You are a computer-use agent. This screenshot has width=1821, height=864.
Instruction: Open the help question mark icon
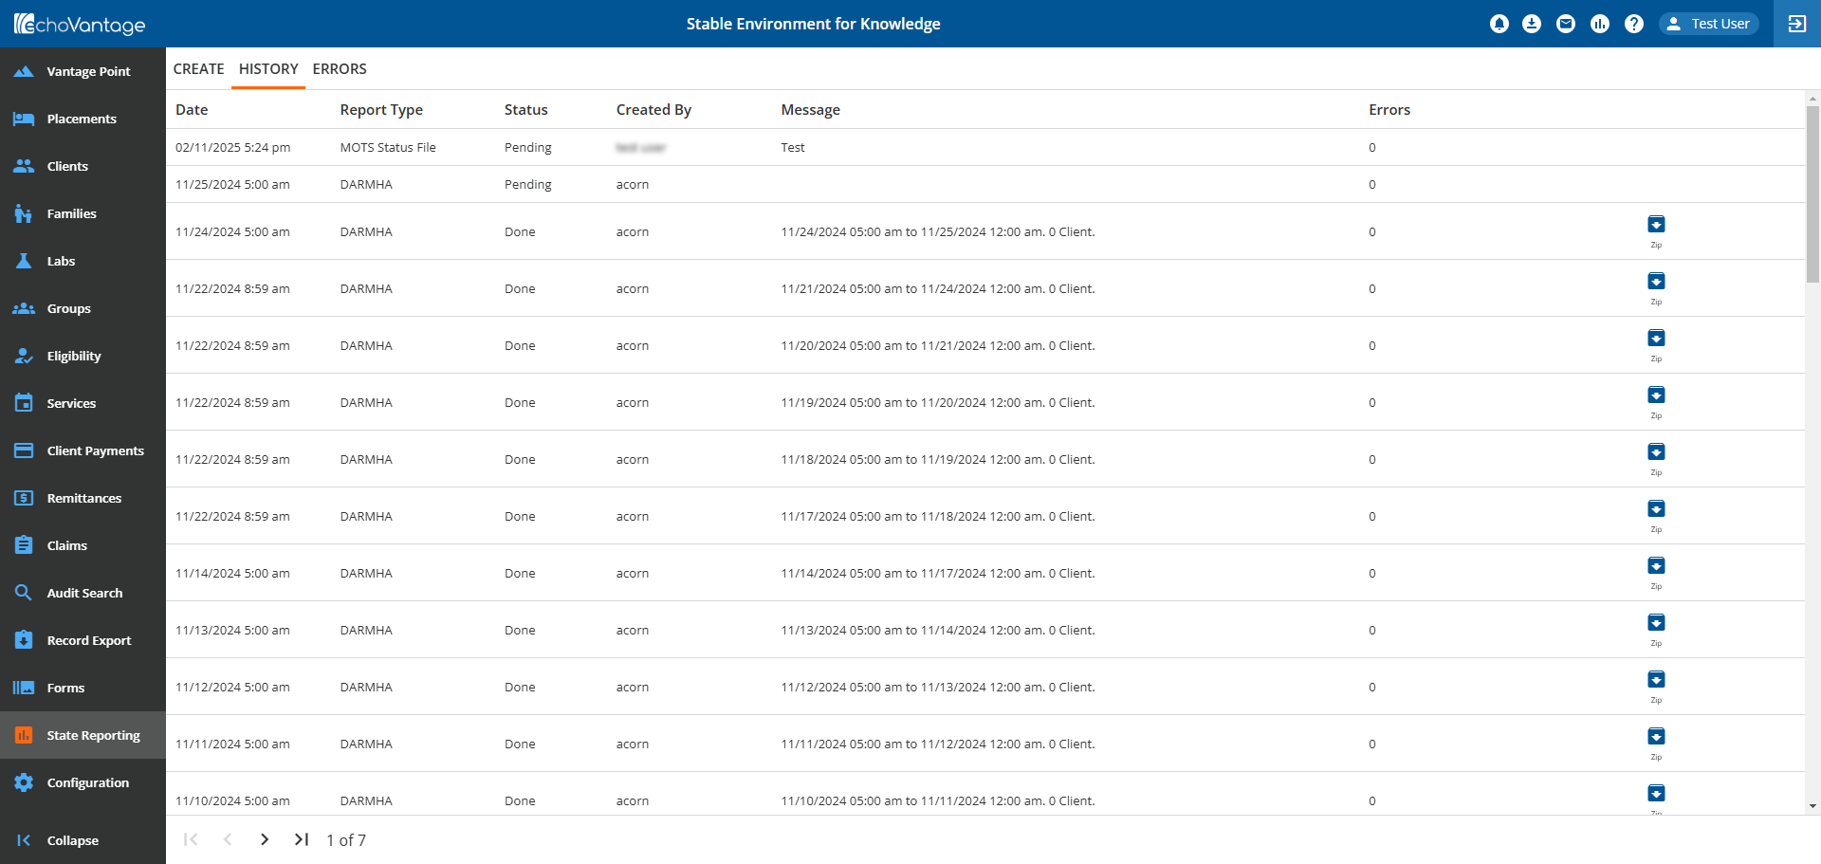tap(1634, 24)
